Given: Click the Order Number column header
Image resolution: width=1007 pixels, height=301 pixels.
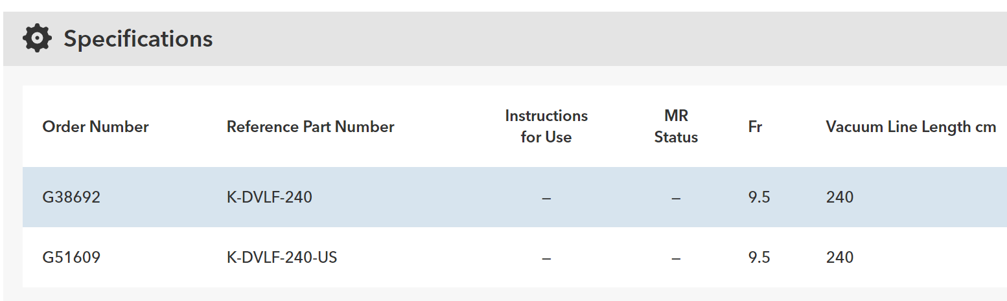Looking at the screenshot, I should 95,127.
